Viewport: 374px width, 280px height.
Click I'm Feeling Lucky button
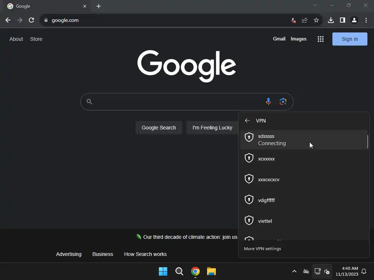[212, 128]
